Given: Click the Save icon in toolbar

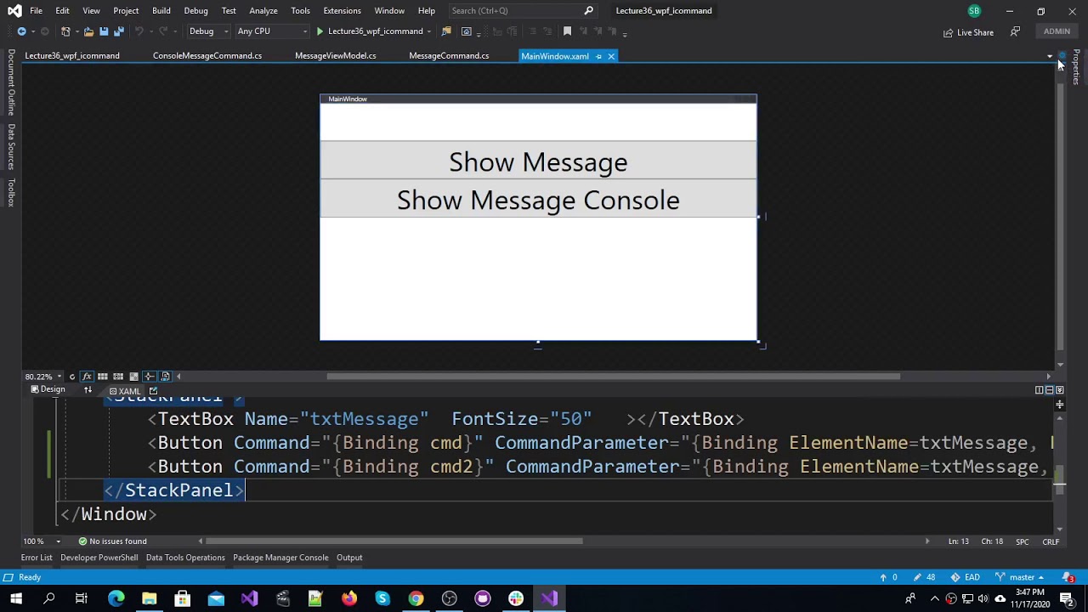Looking at the screenshot, I should point(104,31).
